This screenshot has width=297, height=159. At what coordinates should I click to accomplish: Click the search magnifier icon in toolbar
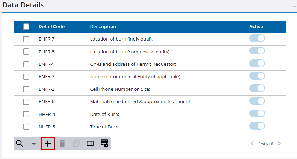pos(20,143)
